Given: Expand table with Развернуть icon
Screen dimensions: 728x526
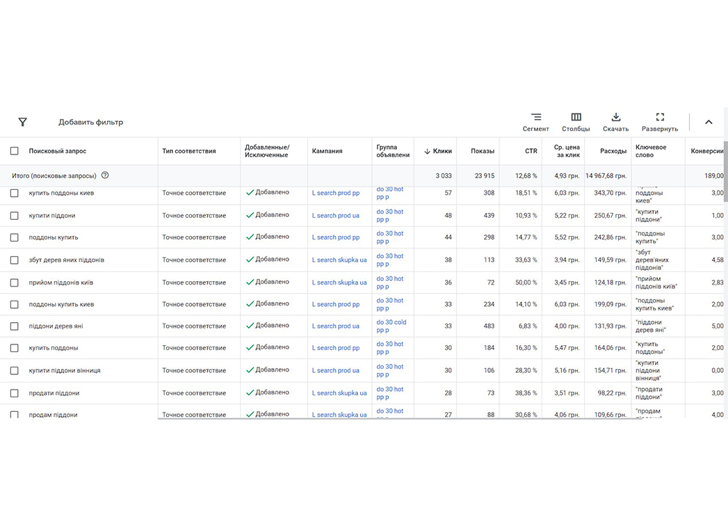Looking at the screenshot, I should tap(660, 122).
